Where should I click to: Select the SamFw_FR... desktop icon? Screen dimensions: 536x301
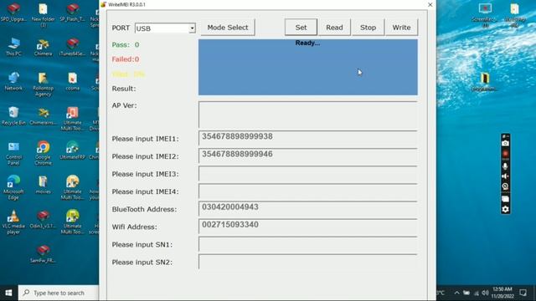click(43, 253)
